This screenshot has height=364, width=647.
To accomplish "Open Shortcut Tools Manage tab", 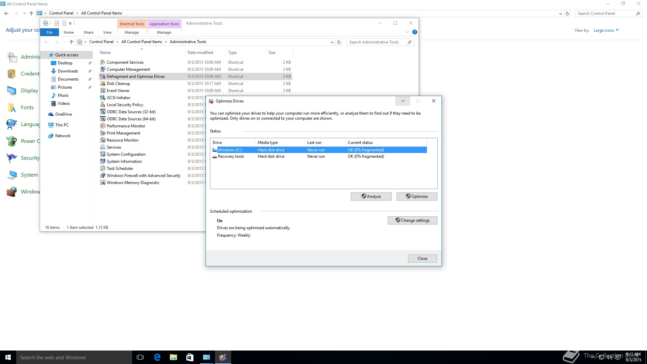I will click(132, 32).
